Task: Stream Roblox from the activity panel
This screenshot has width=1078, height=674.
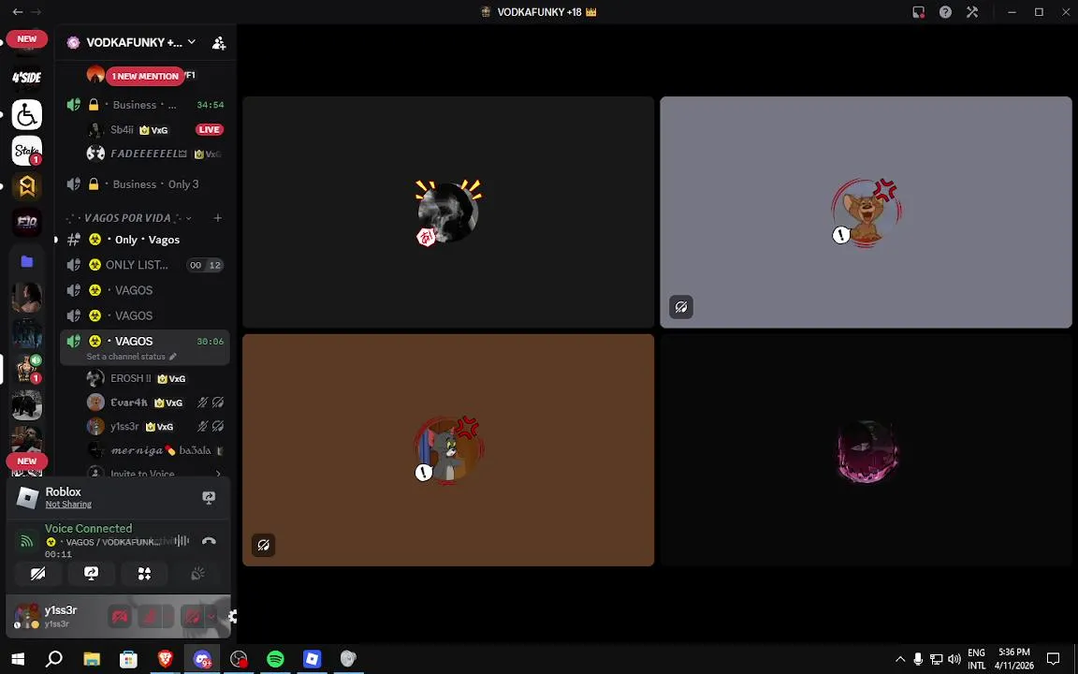Action: pos(209,497)
